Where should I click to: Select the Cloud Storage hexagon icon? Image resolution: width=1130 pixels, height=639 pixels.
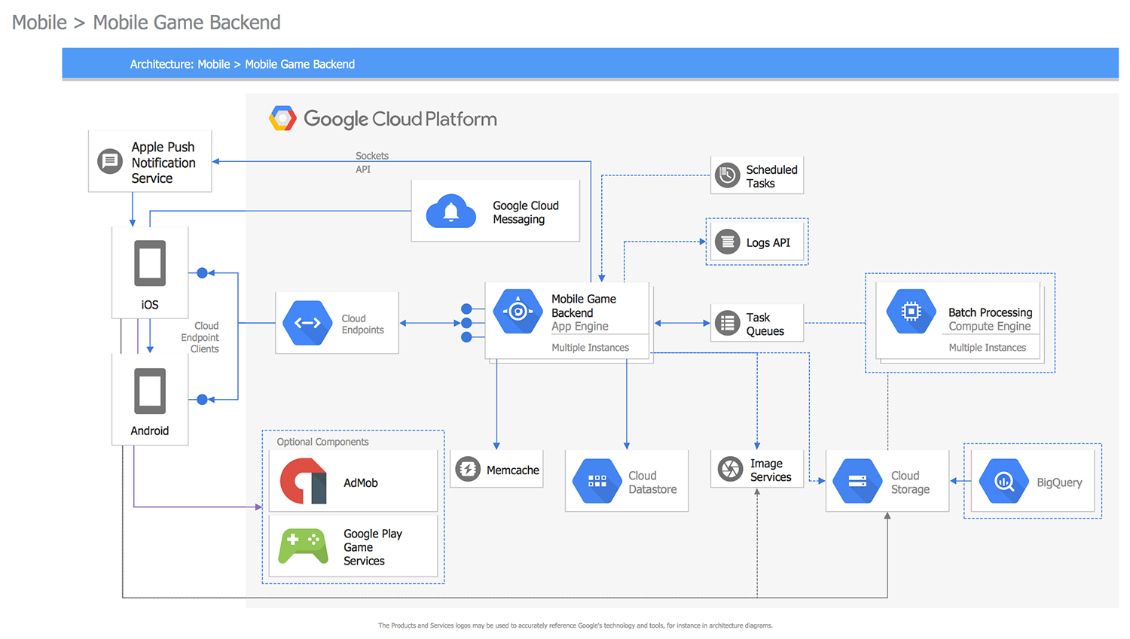point(857,481)
